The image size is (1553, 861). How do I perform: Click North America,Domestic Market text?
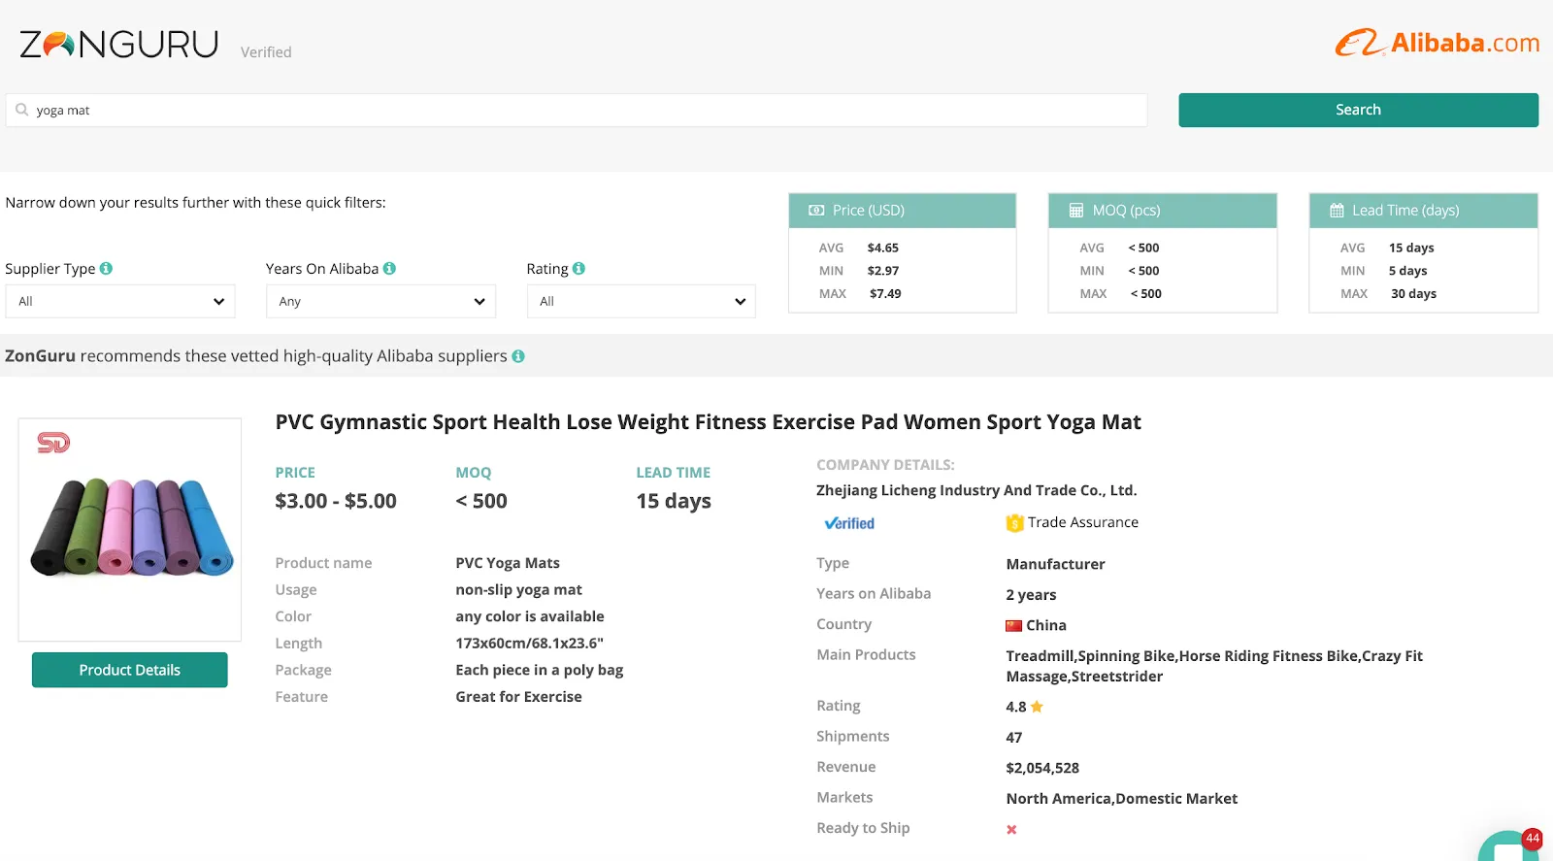[1122, 799]
